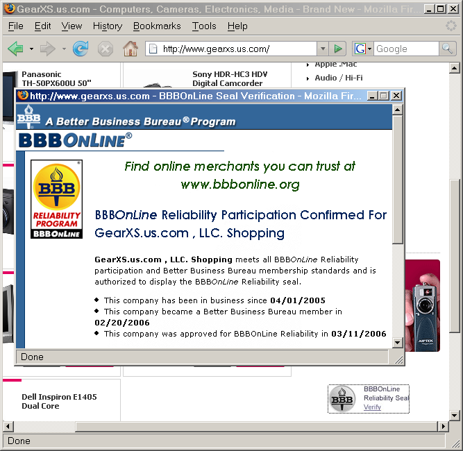Close the main Firefox window
The image size is (463, 451).
pyautogui.click(x=453, y=9)
